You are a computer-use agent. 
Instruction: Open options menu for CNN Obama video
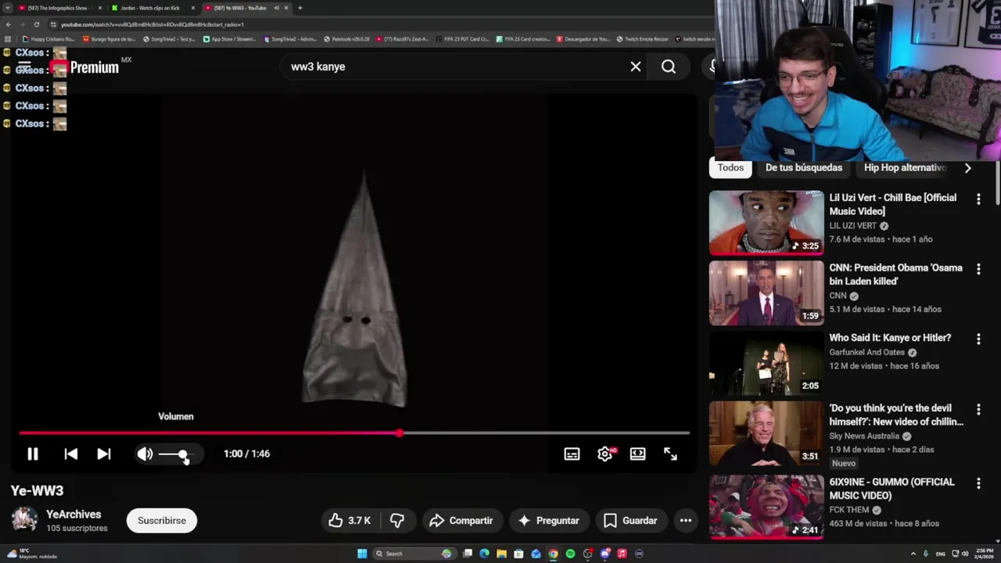coord(978,269)
